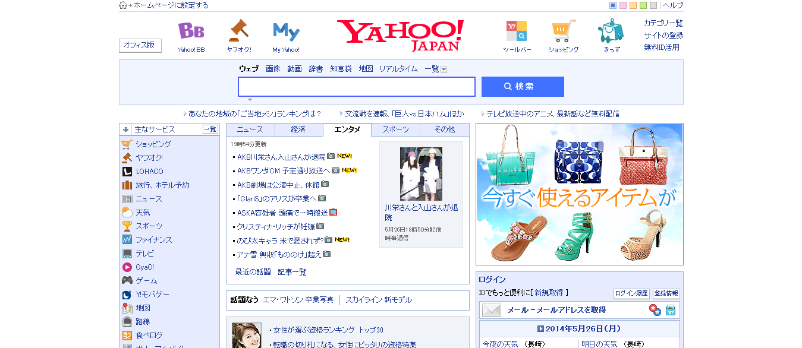Click the テレビ icon in the sidebar

127,254
